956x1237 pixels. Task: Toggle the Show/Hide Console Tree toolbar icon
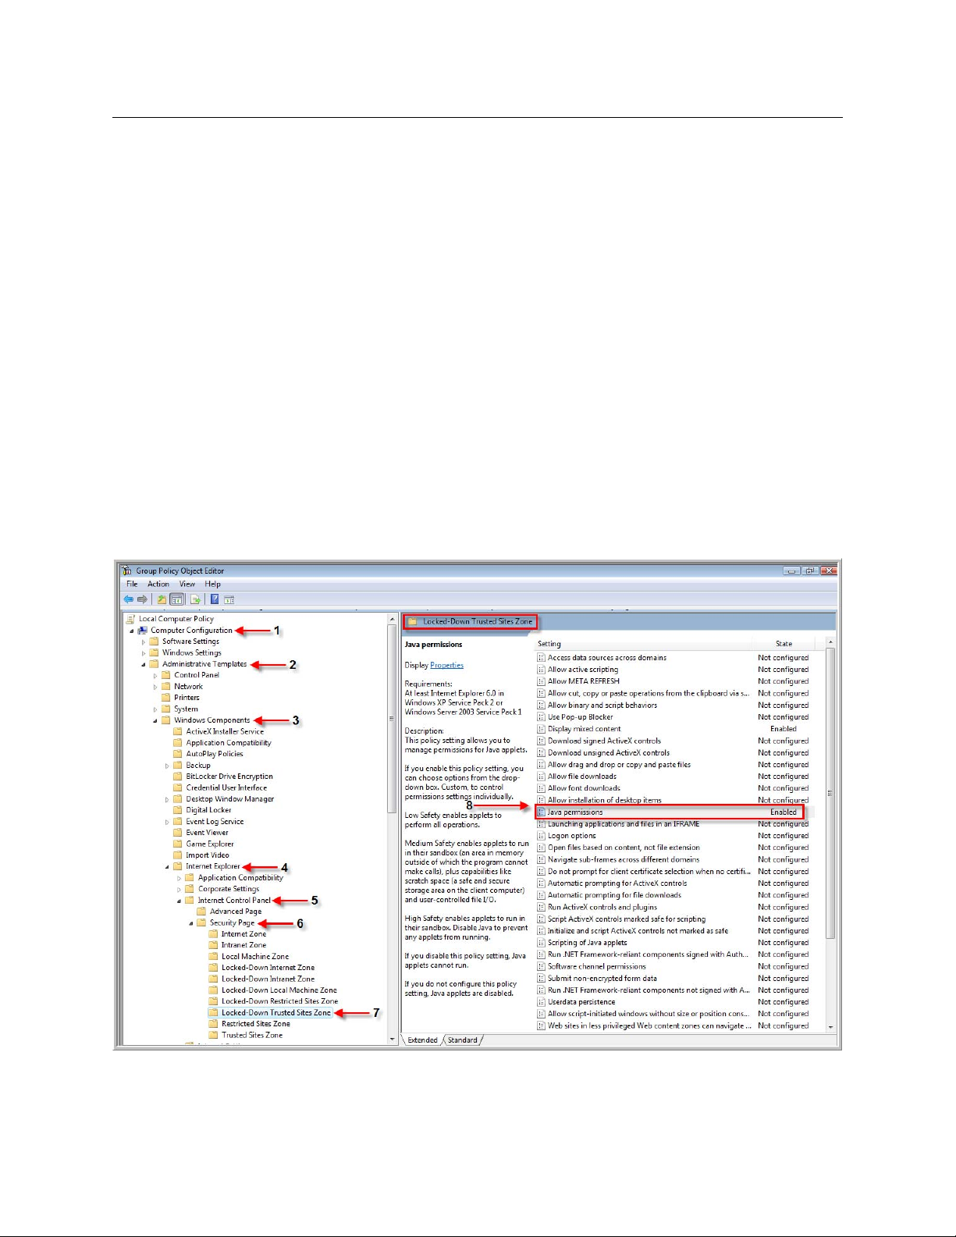coord(177,599)
